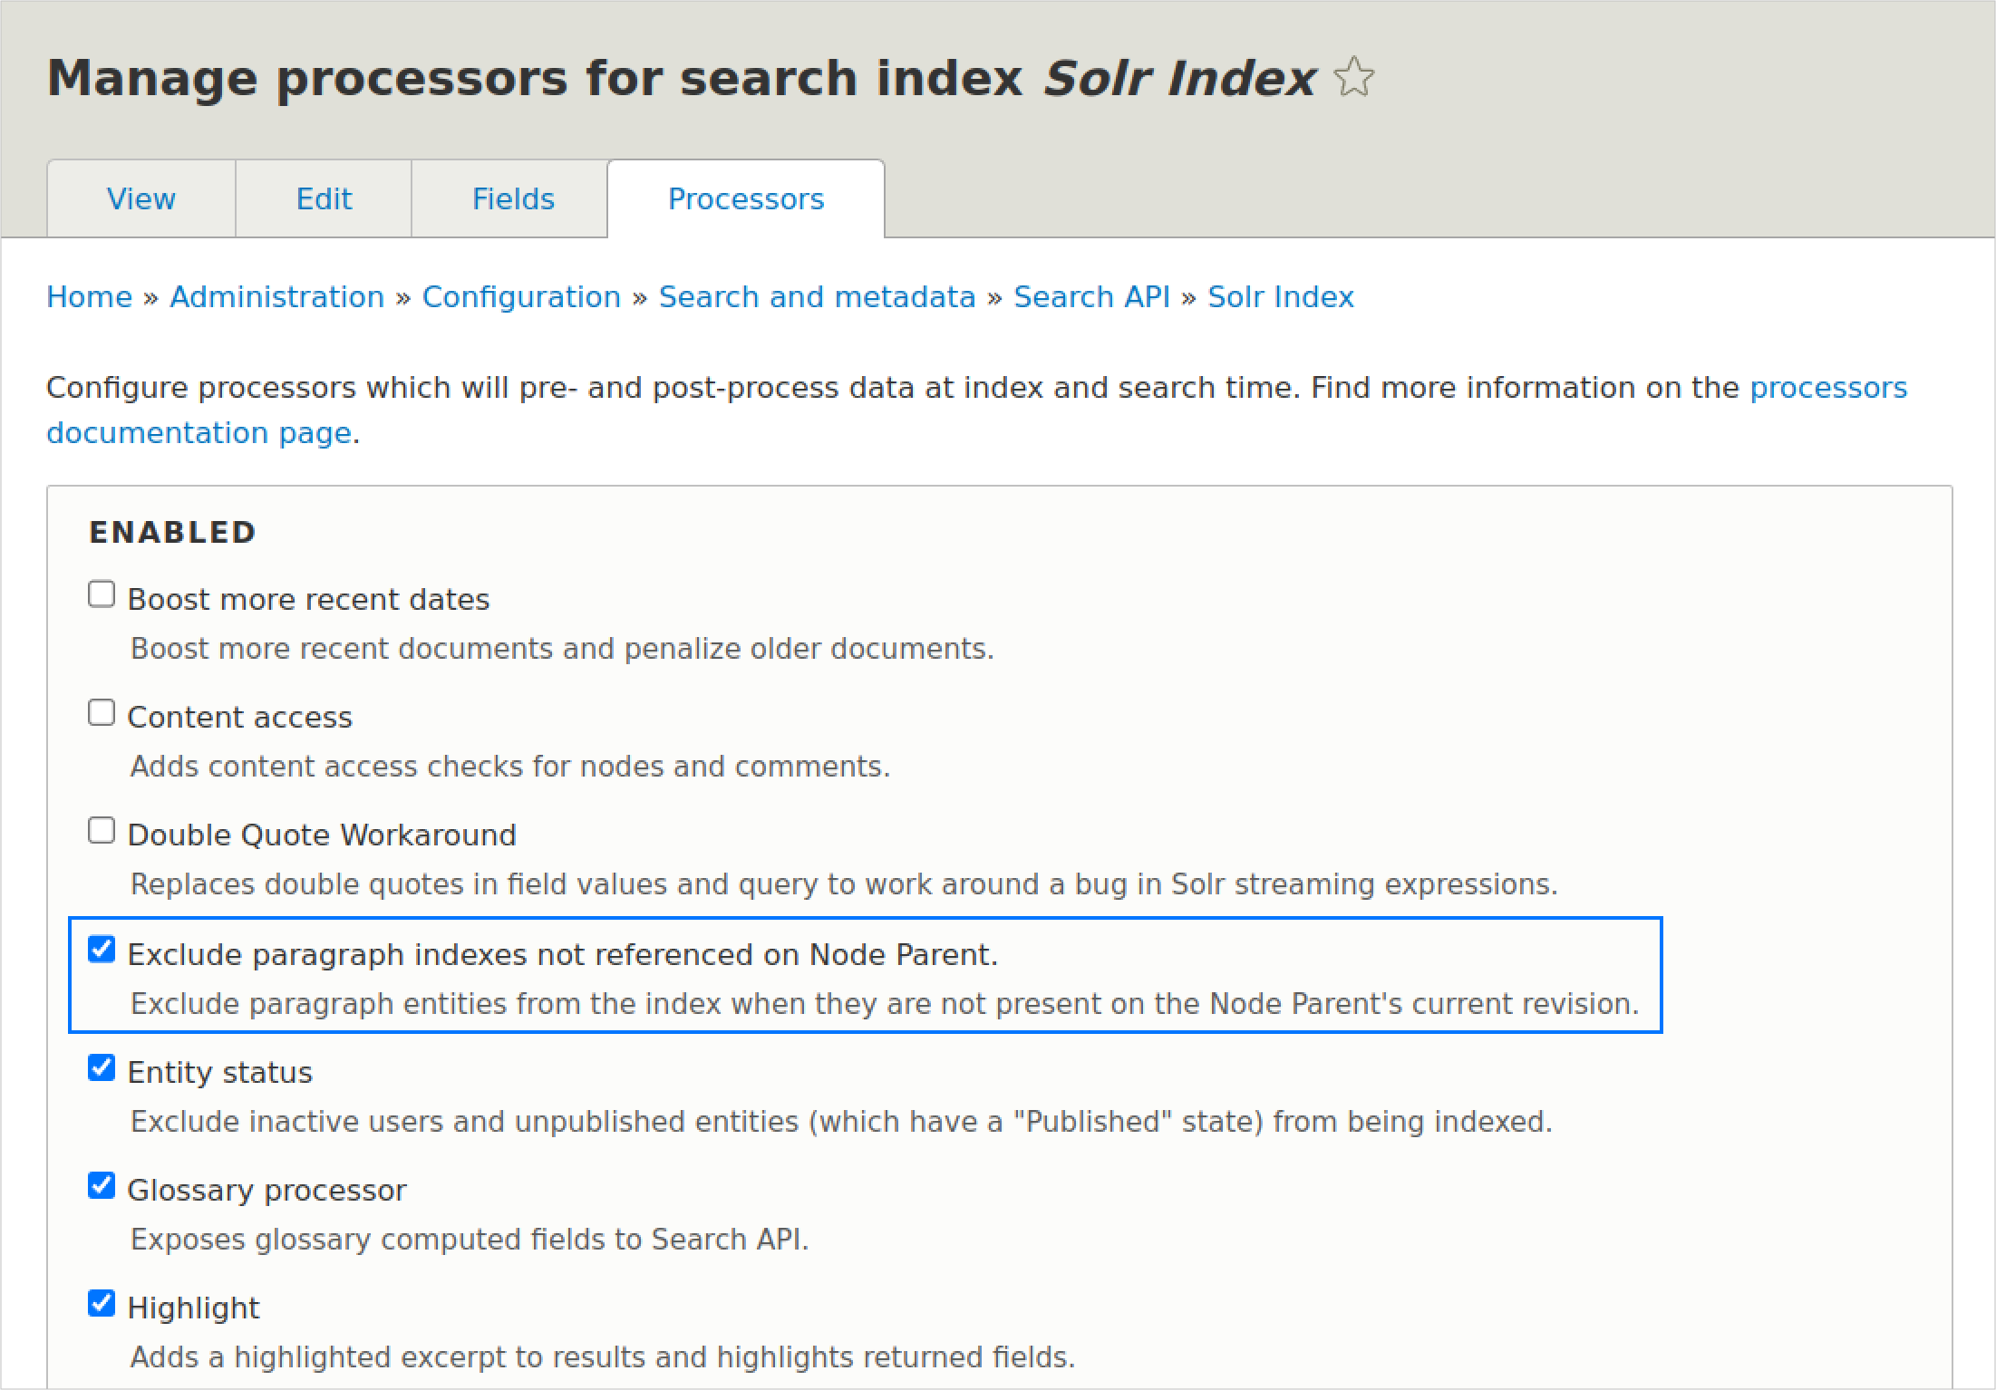
Task: Select the Processors tab
Action: coord(746,198)
